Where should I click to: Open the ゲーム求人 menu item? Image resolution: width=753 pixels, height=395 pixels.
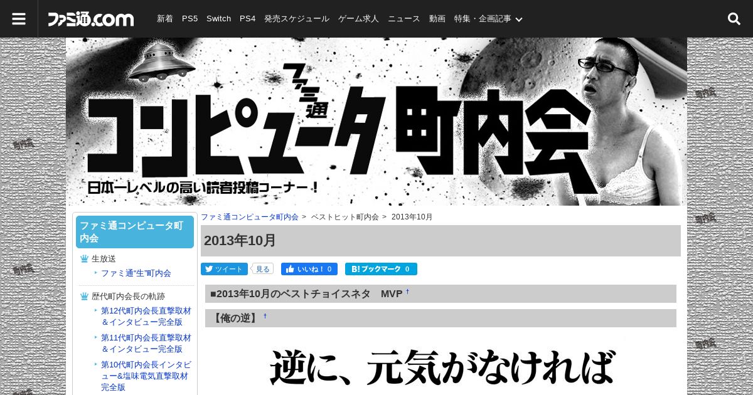point(358,19)
